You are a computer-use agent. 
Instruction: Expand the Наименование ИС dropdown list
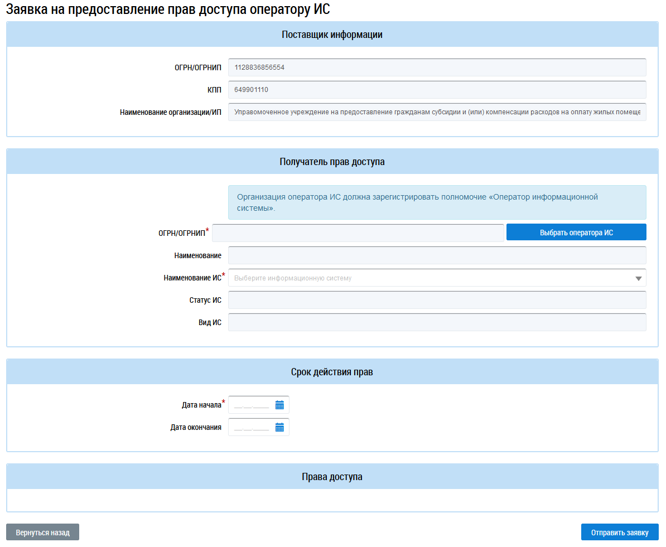(638, 278)
